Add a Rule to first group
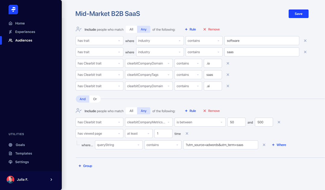 tap(190, 29)
